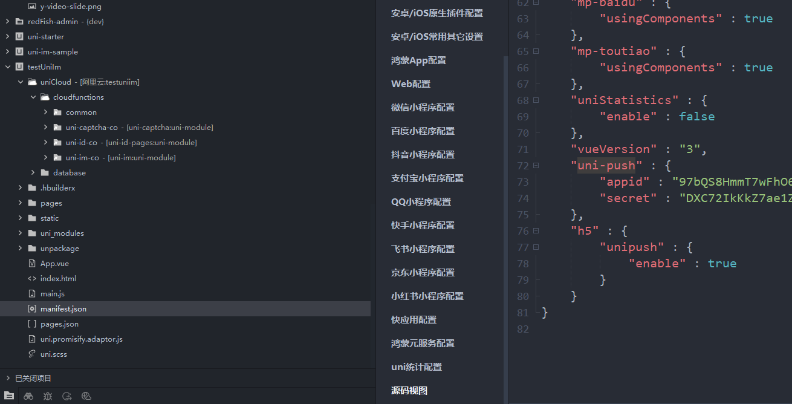Click the "enable" : false value on line 69
Screen dimensions: 792x404
pyautogui.click(x=696, y=116)
